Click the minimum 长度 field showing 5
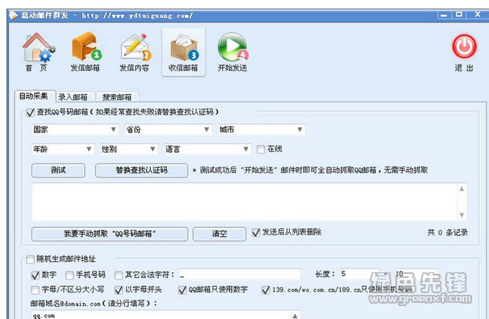Image resolution: width=489 pixels, height=319 pixels. pos(359,274)
